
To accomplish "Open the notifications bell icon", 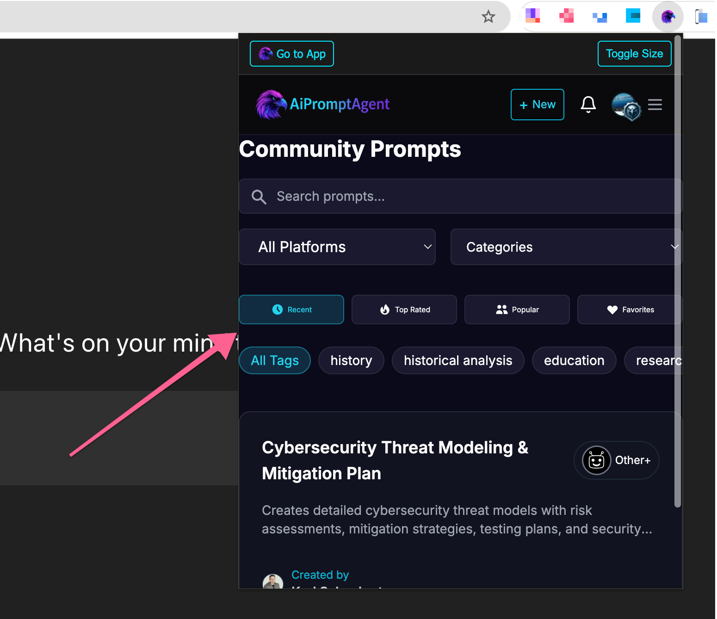I will 588,105.
